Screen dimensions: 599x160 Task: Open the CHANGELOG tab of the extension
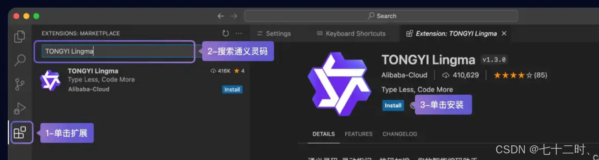400,134
